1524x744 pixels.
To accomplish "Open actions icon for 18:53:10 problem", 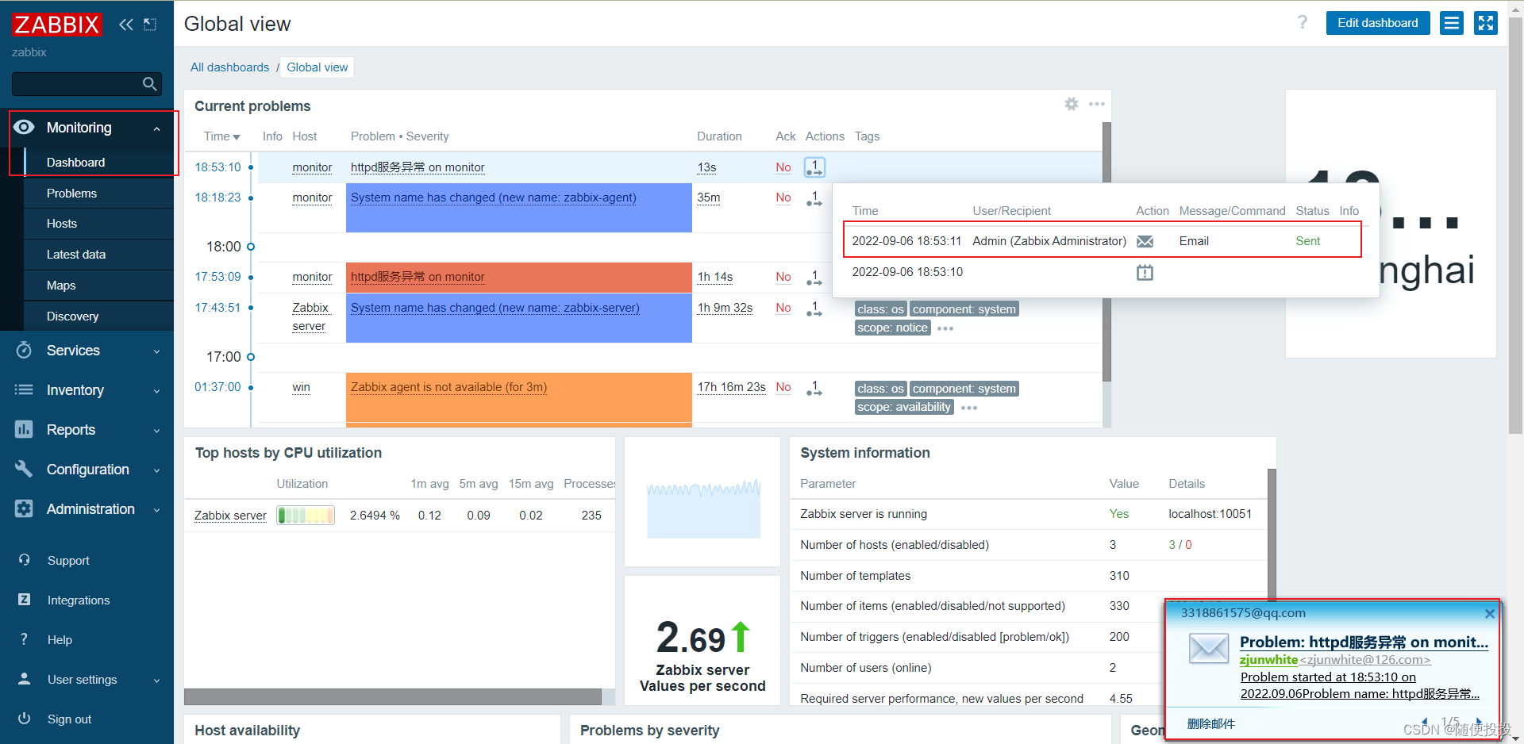I will (x=814, y=167).
